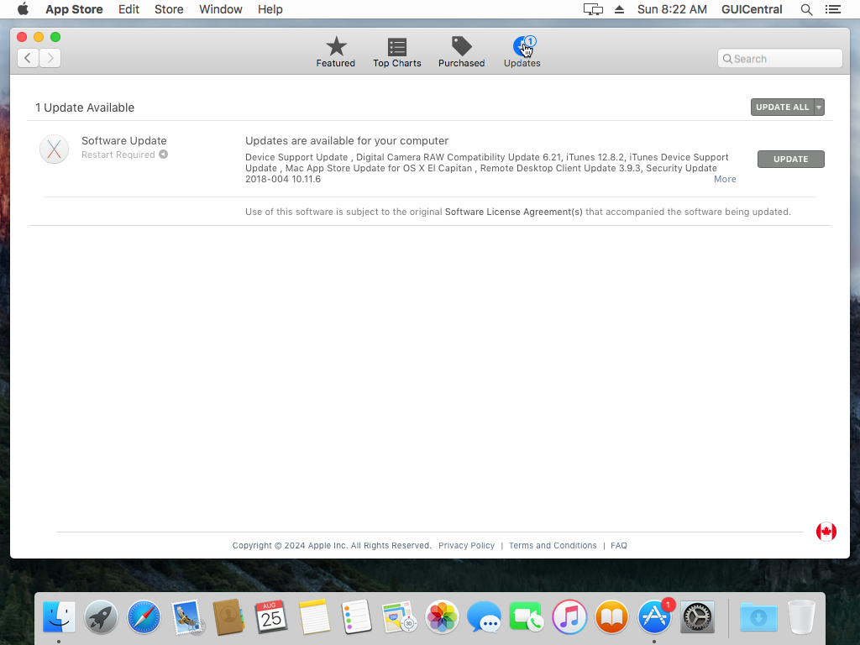Open Reminders from the dock
The width and height of the screenshot is (860, 645).
pos(356,617)
